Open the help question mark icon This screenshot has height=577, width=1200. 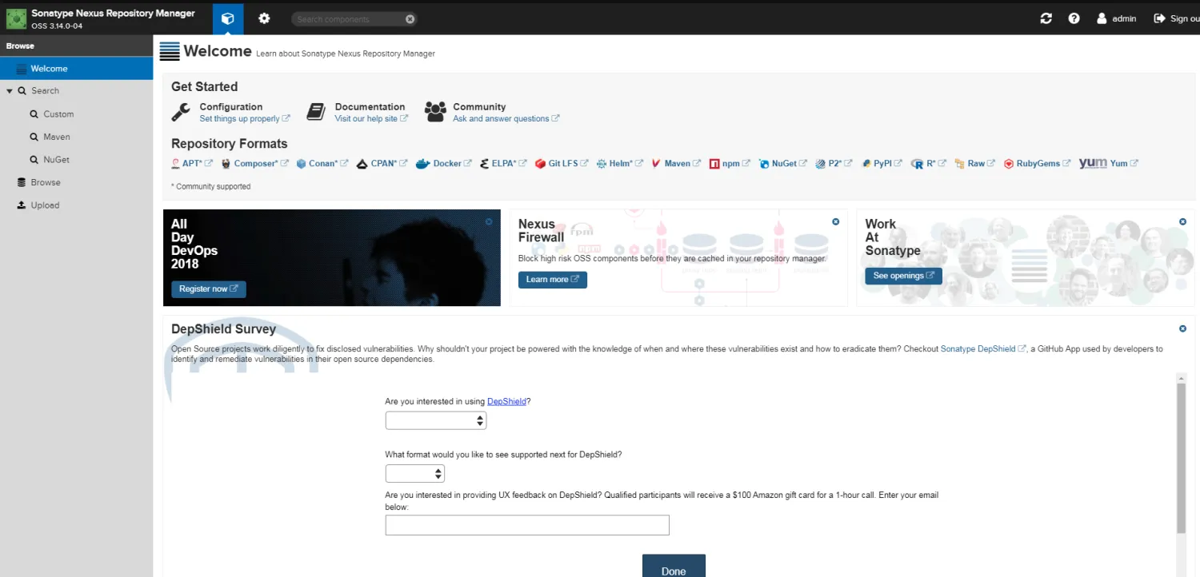1074,18
